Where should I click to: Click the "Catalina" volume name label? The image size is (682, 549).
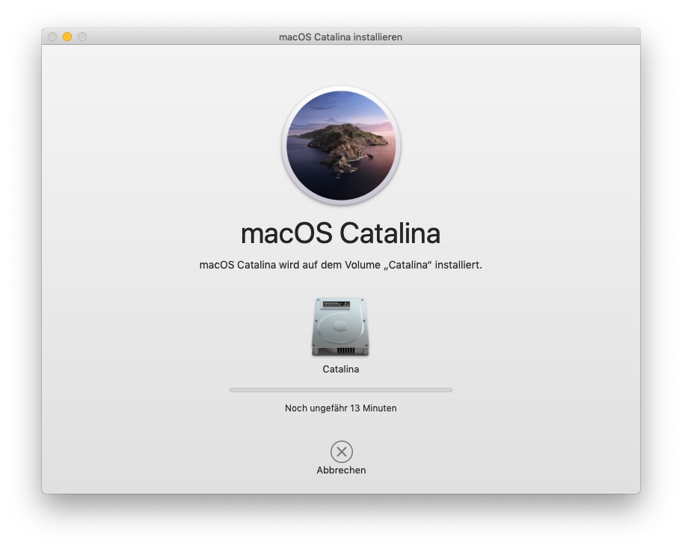point(341,369)
